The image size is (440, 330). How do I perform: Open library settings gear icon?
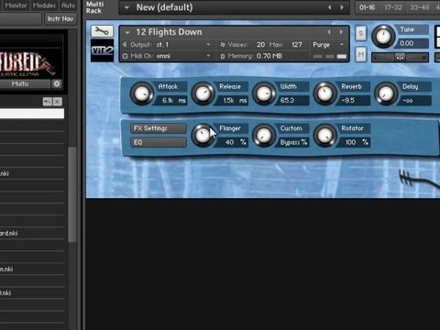click(57, 83)
